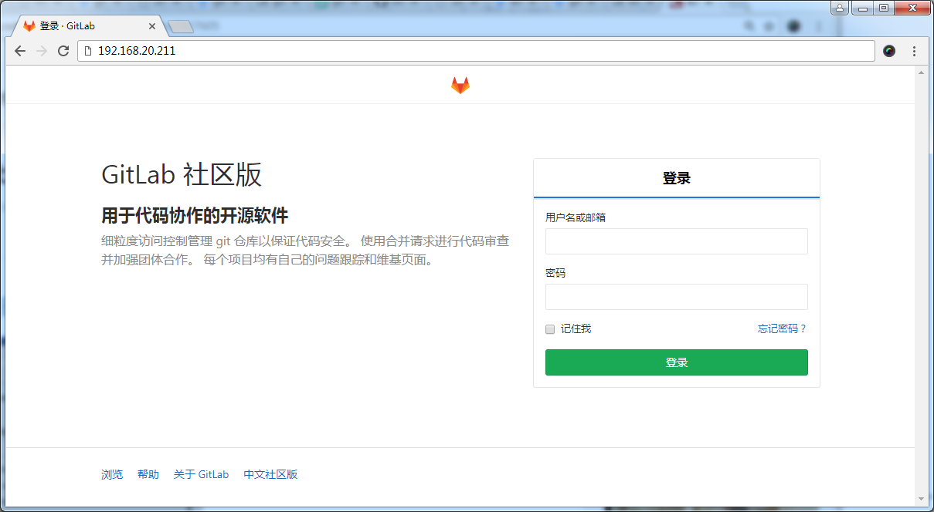
Task: Click the green 登录 button
Action: [x=677, y=362]
